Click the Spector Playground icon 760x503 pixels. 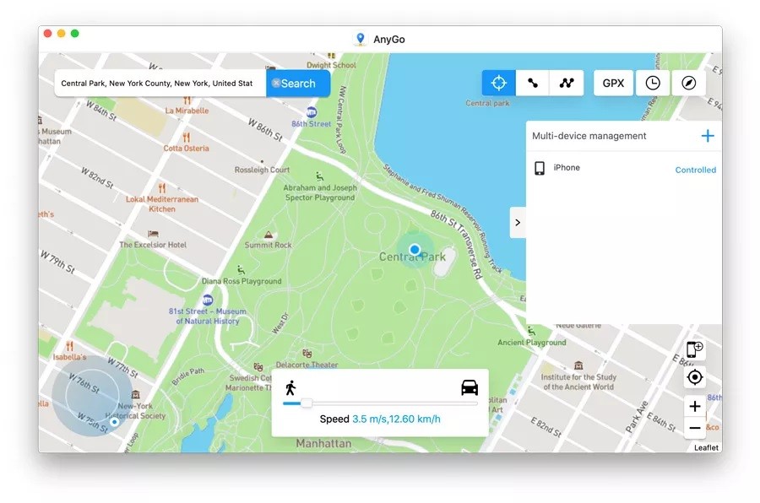click(319, 176)
